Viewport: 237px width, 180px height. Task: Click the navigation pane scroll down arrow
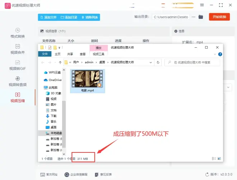click(64, 154)
